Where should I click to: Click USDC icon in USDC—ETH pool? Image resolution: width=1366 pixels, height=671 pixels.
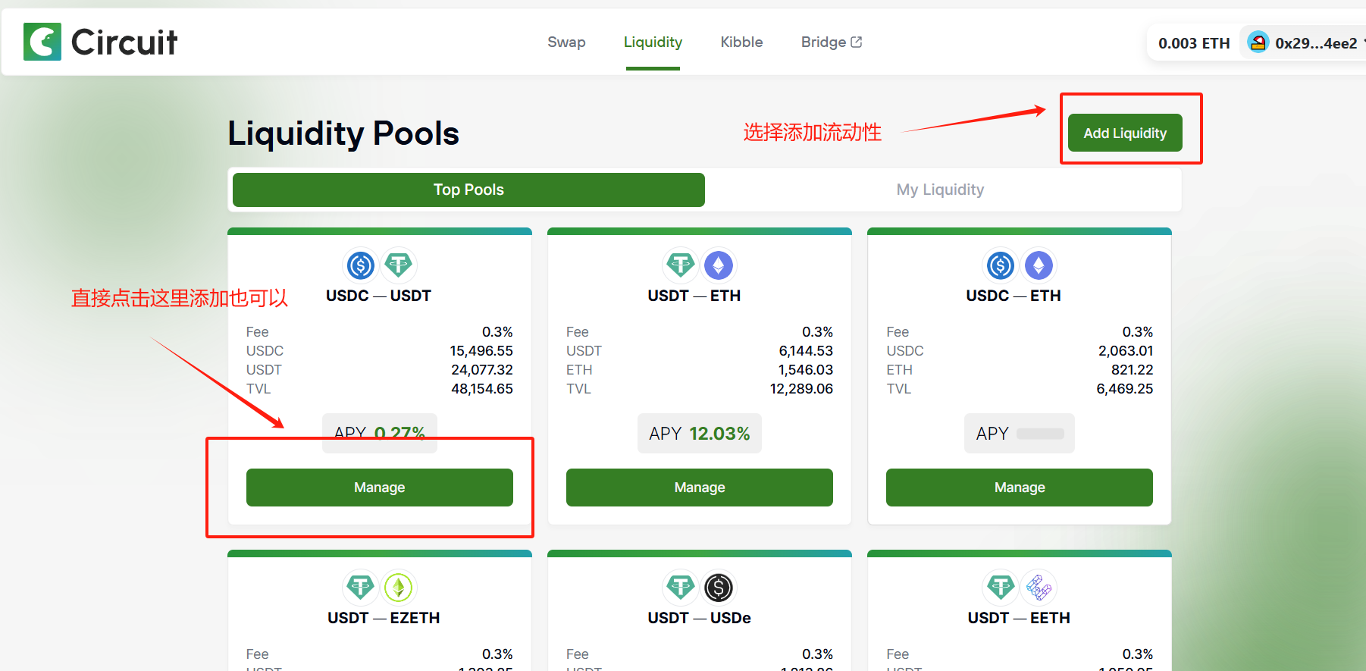(1001, 265)
